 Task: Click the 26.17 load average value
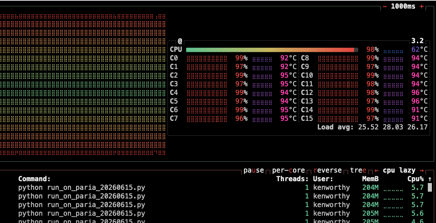point(417,127)
